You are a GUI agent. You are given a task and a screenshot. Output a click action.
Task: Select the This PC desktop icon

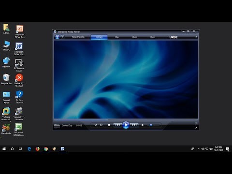tap(6, 46)
